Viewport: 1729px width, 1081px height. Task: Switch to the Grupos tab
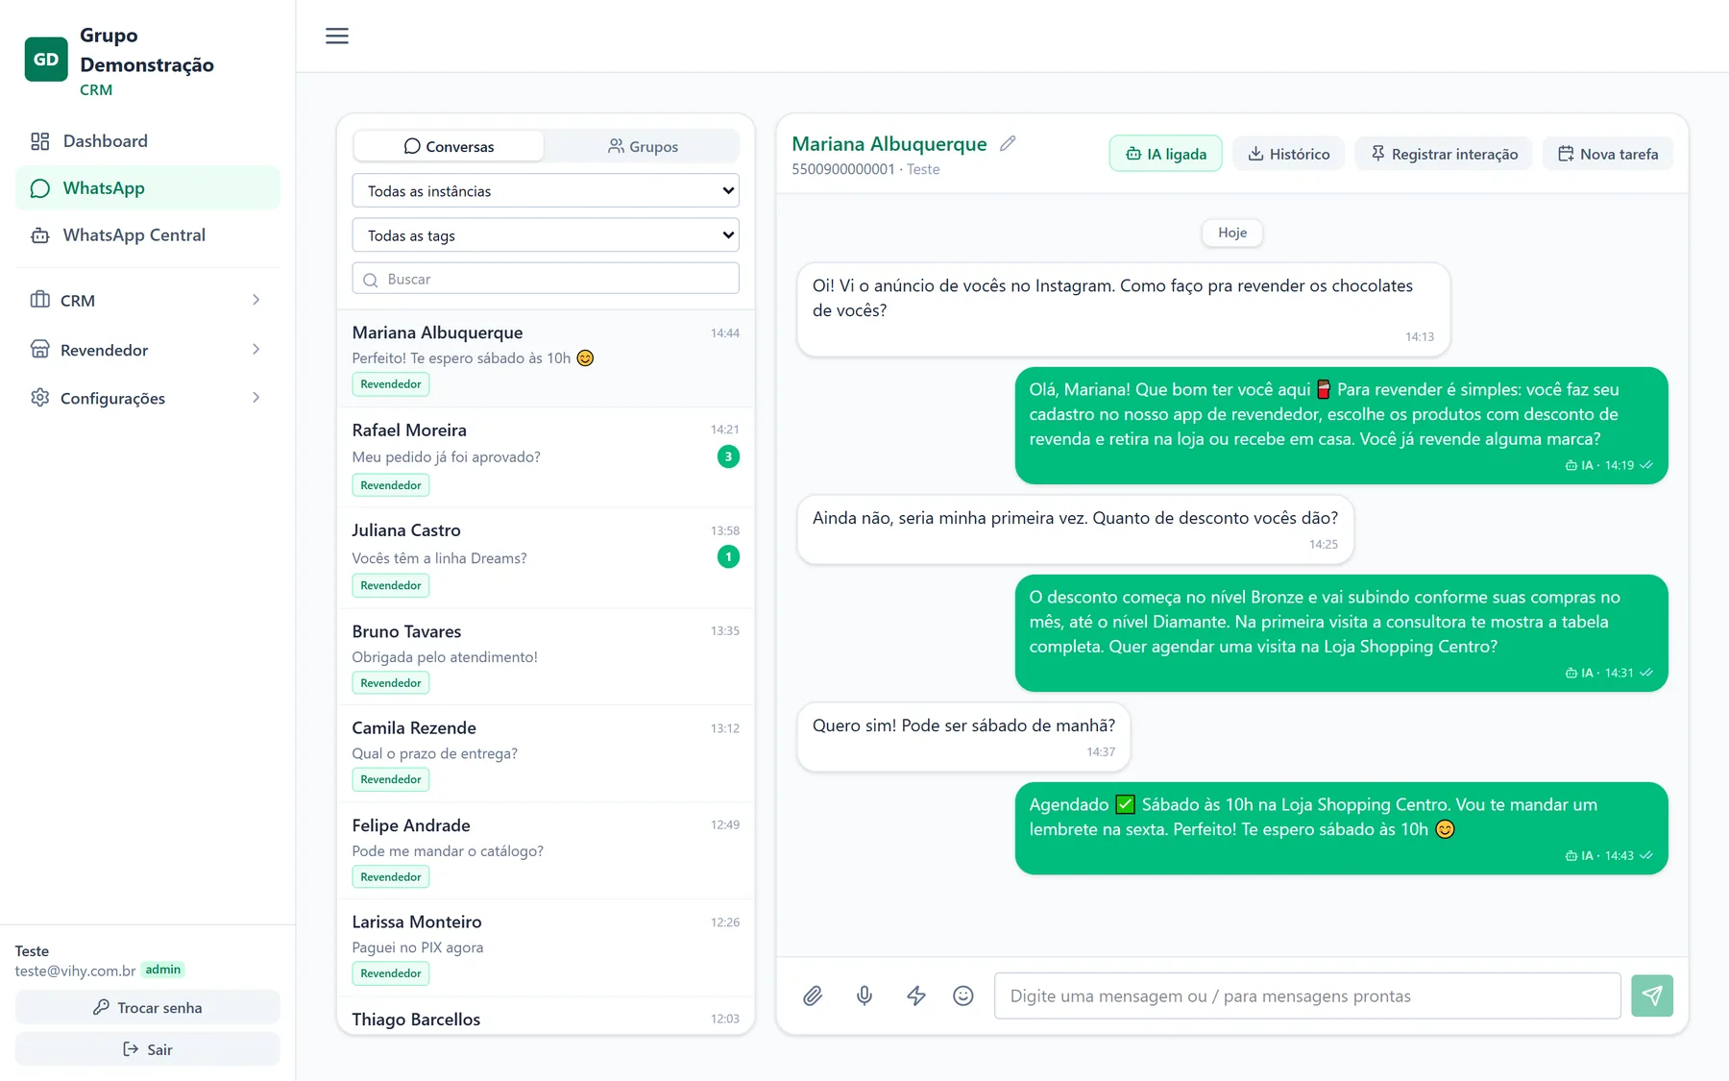(x=643, y=146)
